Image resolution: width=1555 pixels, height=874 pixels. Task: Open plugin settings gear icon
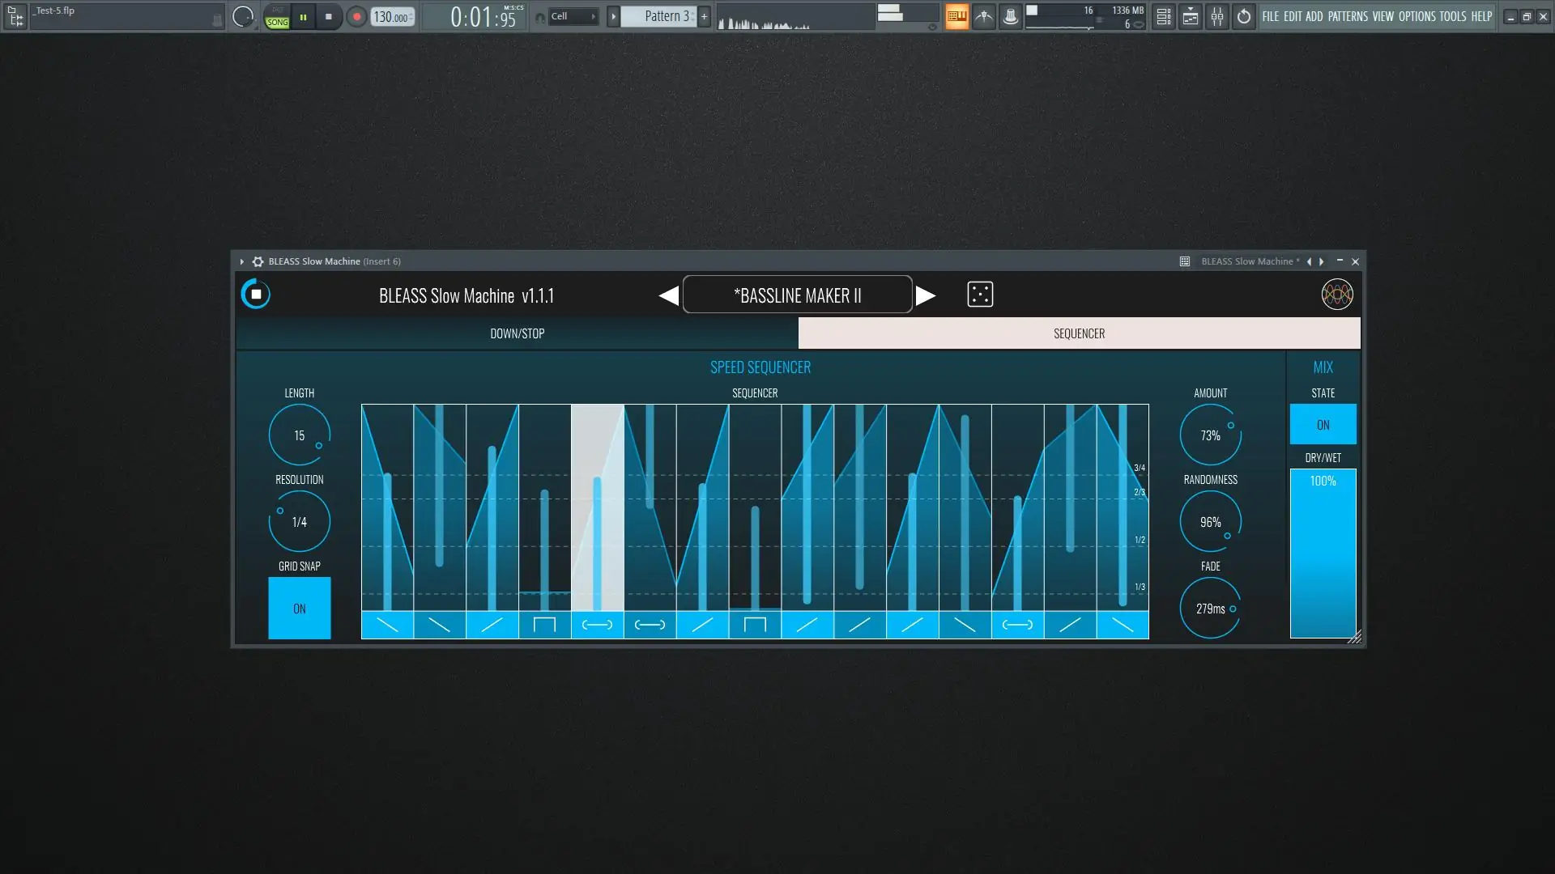tap(258, 261)
